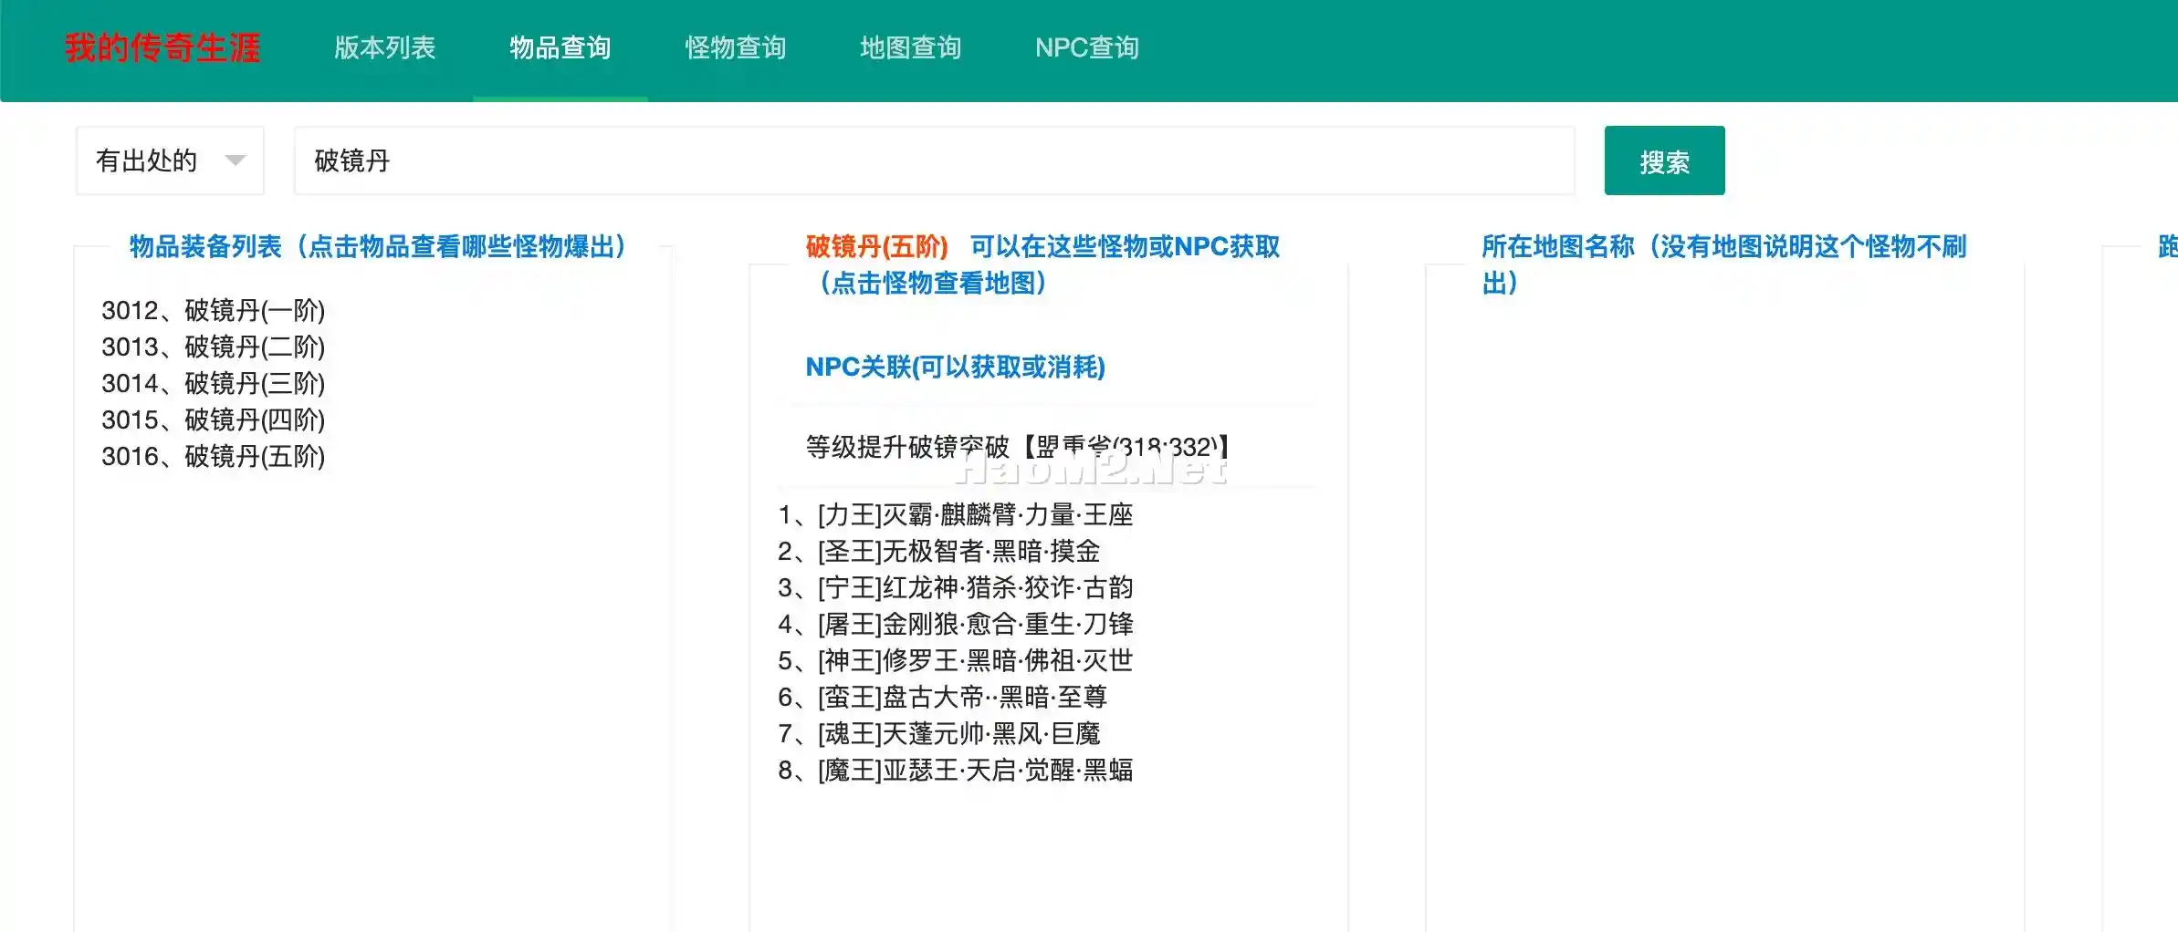
Task: Focus the search field containing 破镜丹
Action: [x=935, y=161]
